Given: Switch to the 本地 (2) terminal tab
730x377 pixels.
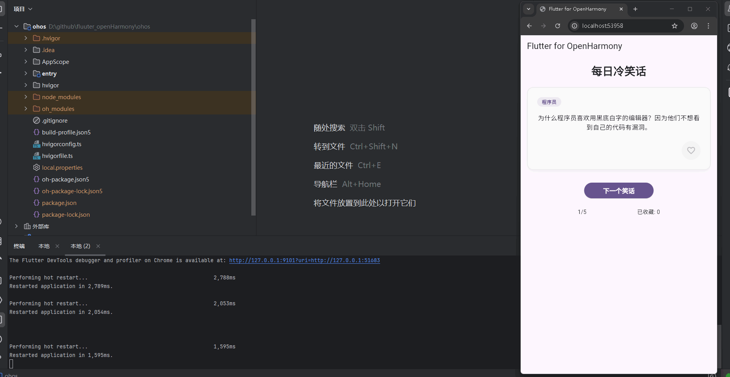Looking at the screenshot, I should (x=81, y=246).
